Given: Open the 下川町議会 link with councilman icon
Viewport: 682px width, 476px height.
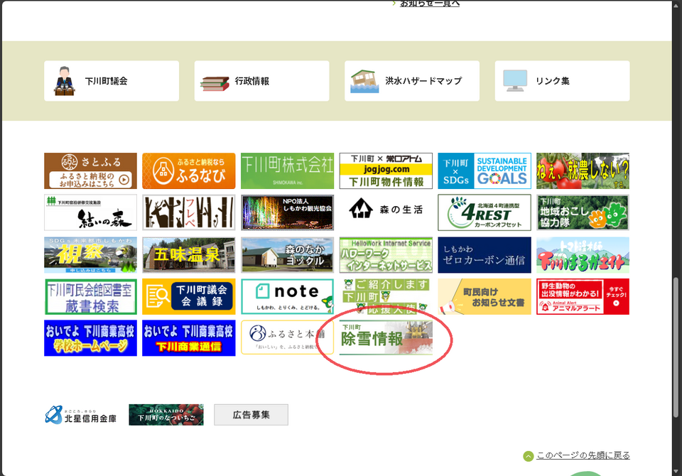Looking at the screenshot, I should tap(111, 81).
